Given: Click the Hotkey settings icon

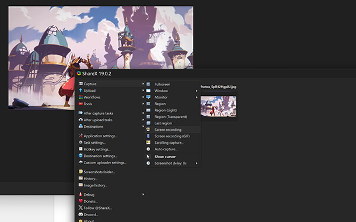Looking at the screenshot, I should pos(81,149).
